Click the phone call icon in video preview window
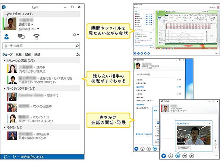This screenshot has width=220, height=163. click(171, 156)
